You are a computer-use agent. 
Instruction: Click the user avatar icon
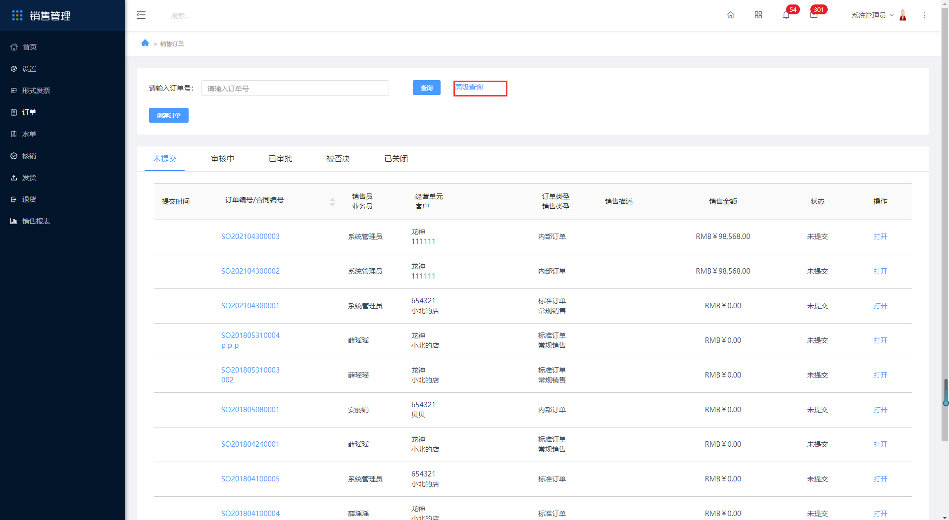pyautogui.click(x=903, y=15)
